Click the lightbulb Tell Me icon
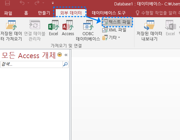This screenshot has width=180, height=140. (x=138, y=13)
